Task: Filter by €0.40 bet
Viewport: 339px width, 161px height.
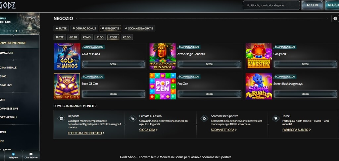Action: [x=87, y=37]
